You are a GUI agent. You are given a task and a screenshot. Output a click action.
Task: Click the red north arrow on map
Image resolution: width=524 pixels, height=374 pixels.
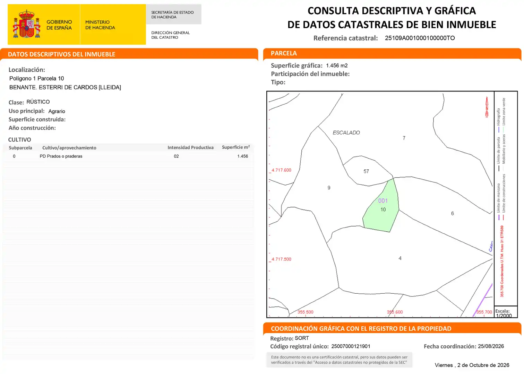click(x=487, y=107)
